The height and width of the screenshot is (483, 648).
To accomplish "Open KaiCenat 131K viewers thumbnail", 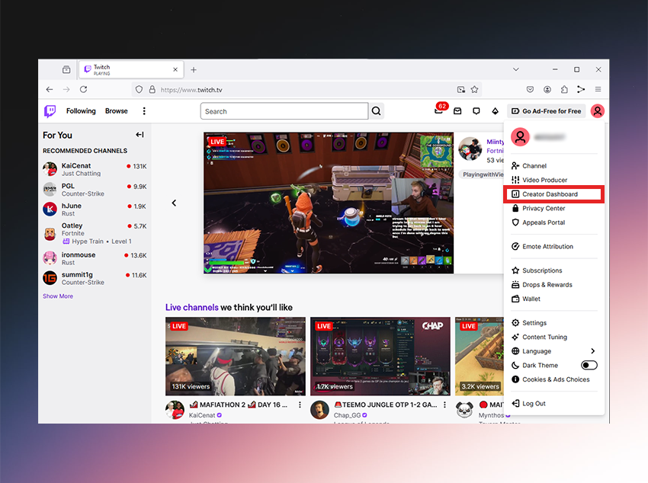I will (235, 357).
